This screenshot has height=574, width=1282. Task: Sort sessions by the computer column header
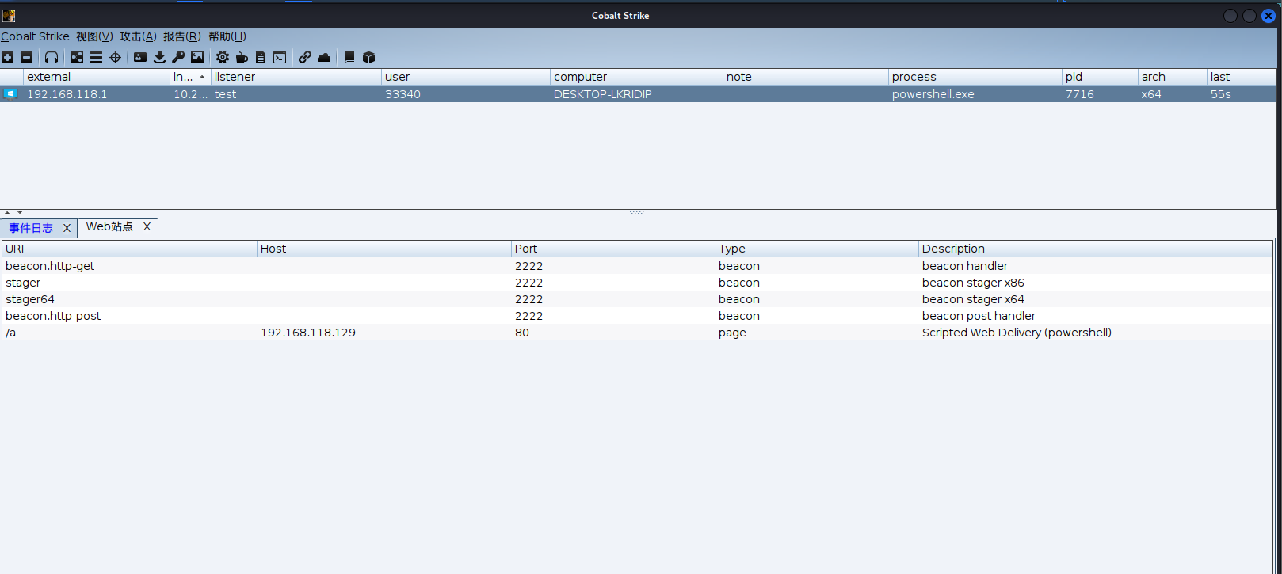click(636, 77)
